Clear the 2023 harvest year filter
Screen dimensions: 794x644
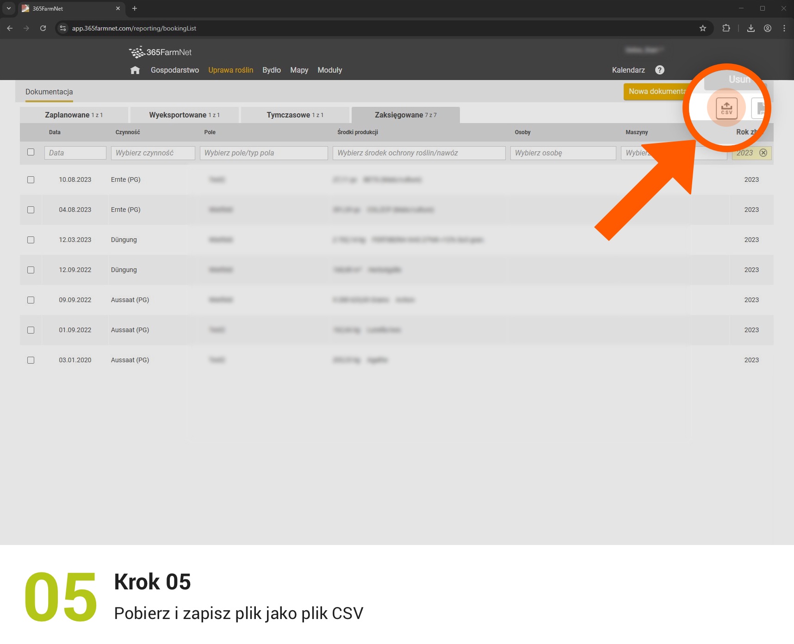tap(763, 153)
